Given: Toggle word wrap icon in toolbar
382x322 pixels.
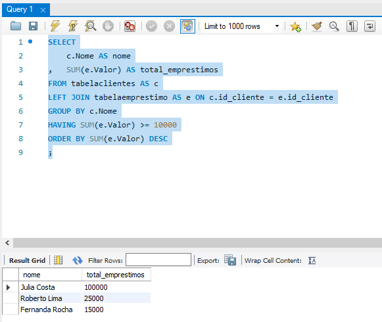Looking at the screenshot, I should [370, 26].
